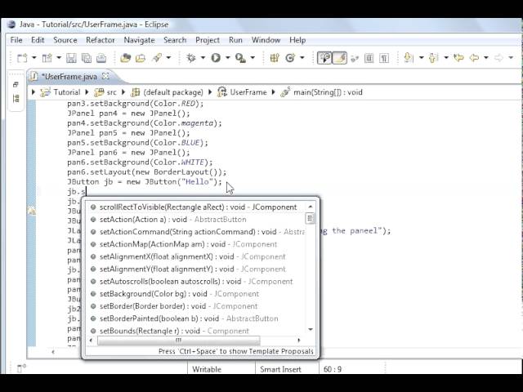Go Back with the yellow left arrow
Viewport: 523px width, 392px height.
[x=474, y=58]
